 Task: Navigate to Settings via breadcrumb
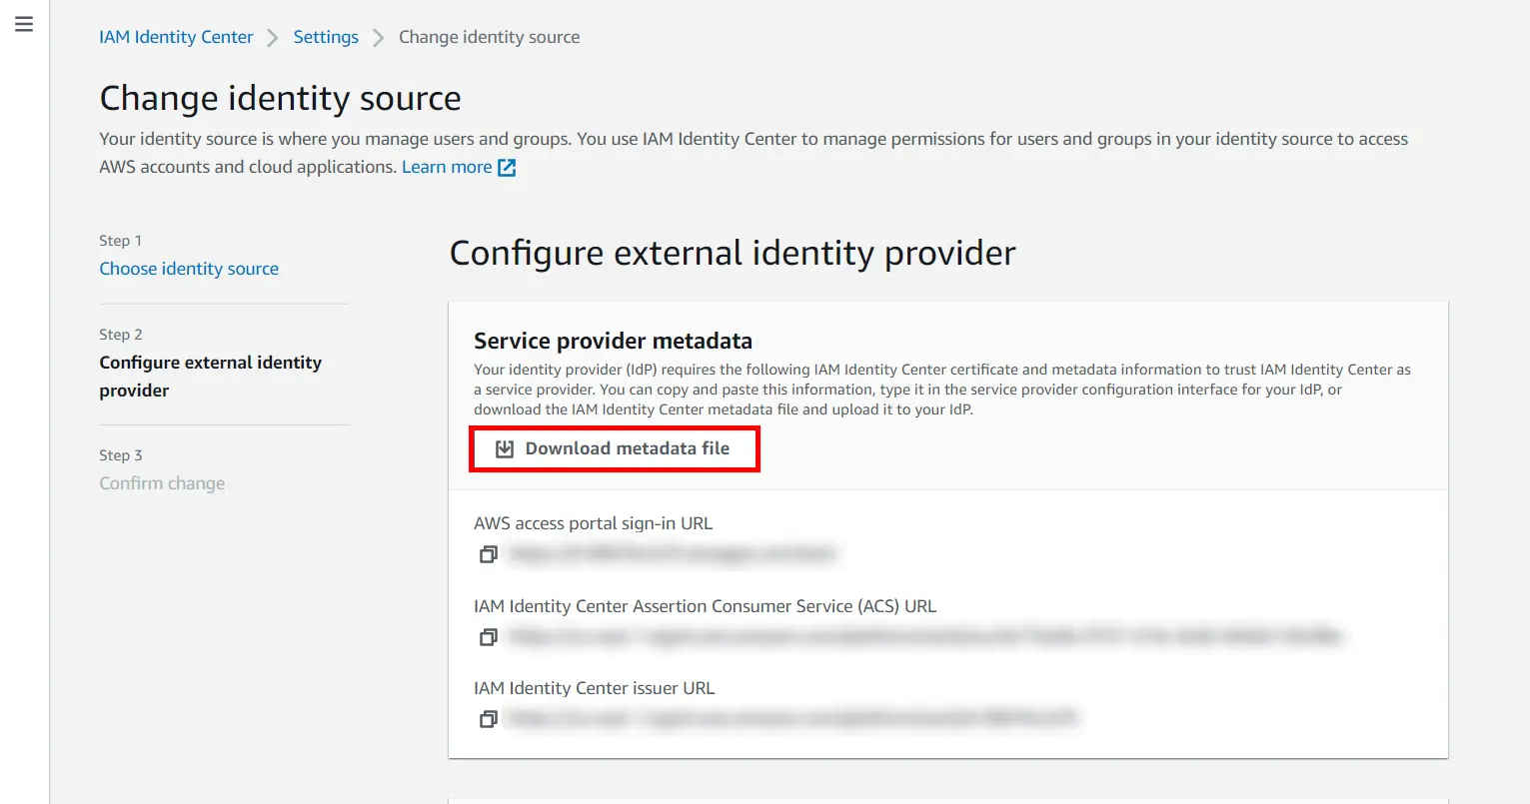(x=325, y=37)
